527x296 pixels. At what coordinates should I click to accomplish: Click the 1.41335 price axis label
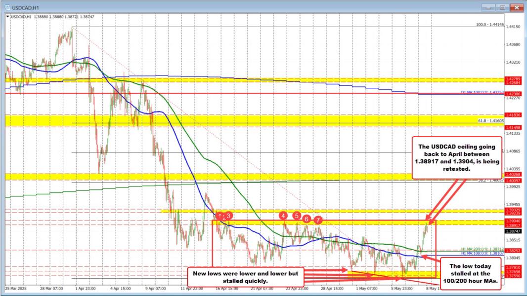click(513, 133)
